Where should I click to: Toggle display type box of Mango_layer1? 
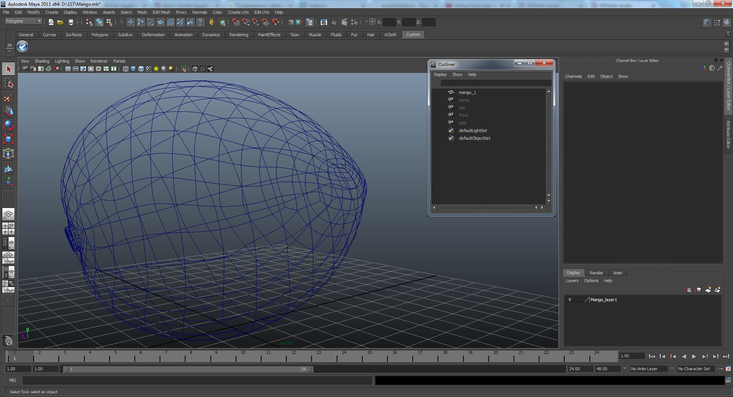[x=578, y=300]
